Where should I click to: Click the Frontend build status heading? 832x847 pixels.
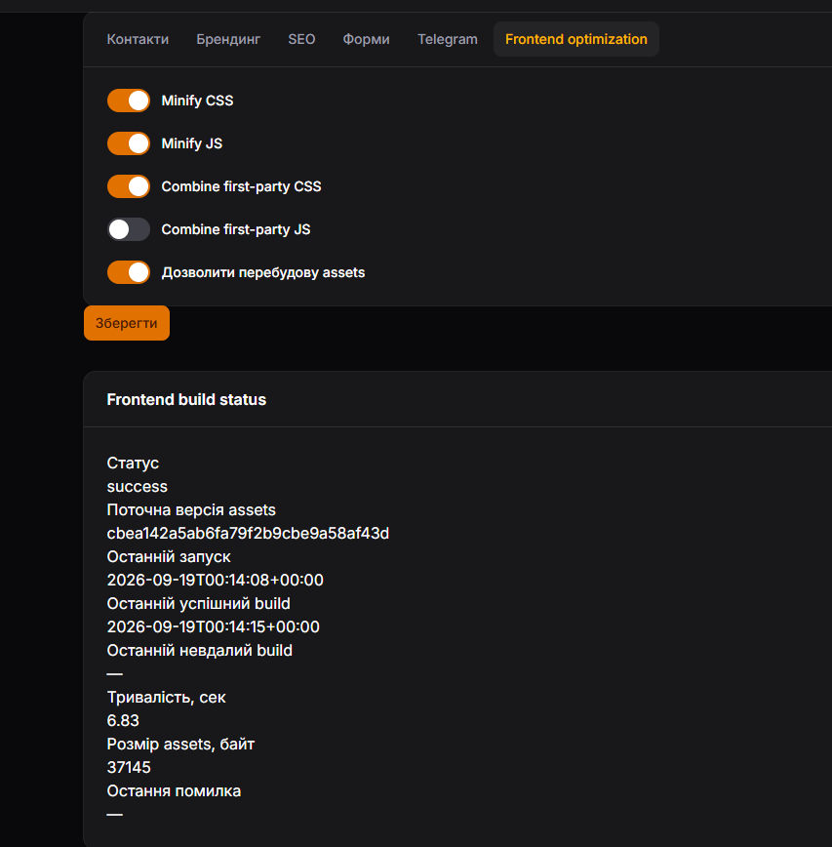(x=186, y=400)
